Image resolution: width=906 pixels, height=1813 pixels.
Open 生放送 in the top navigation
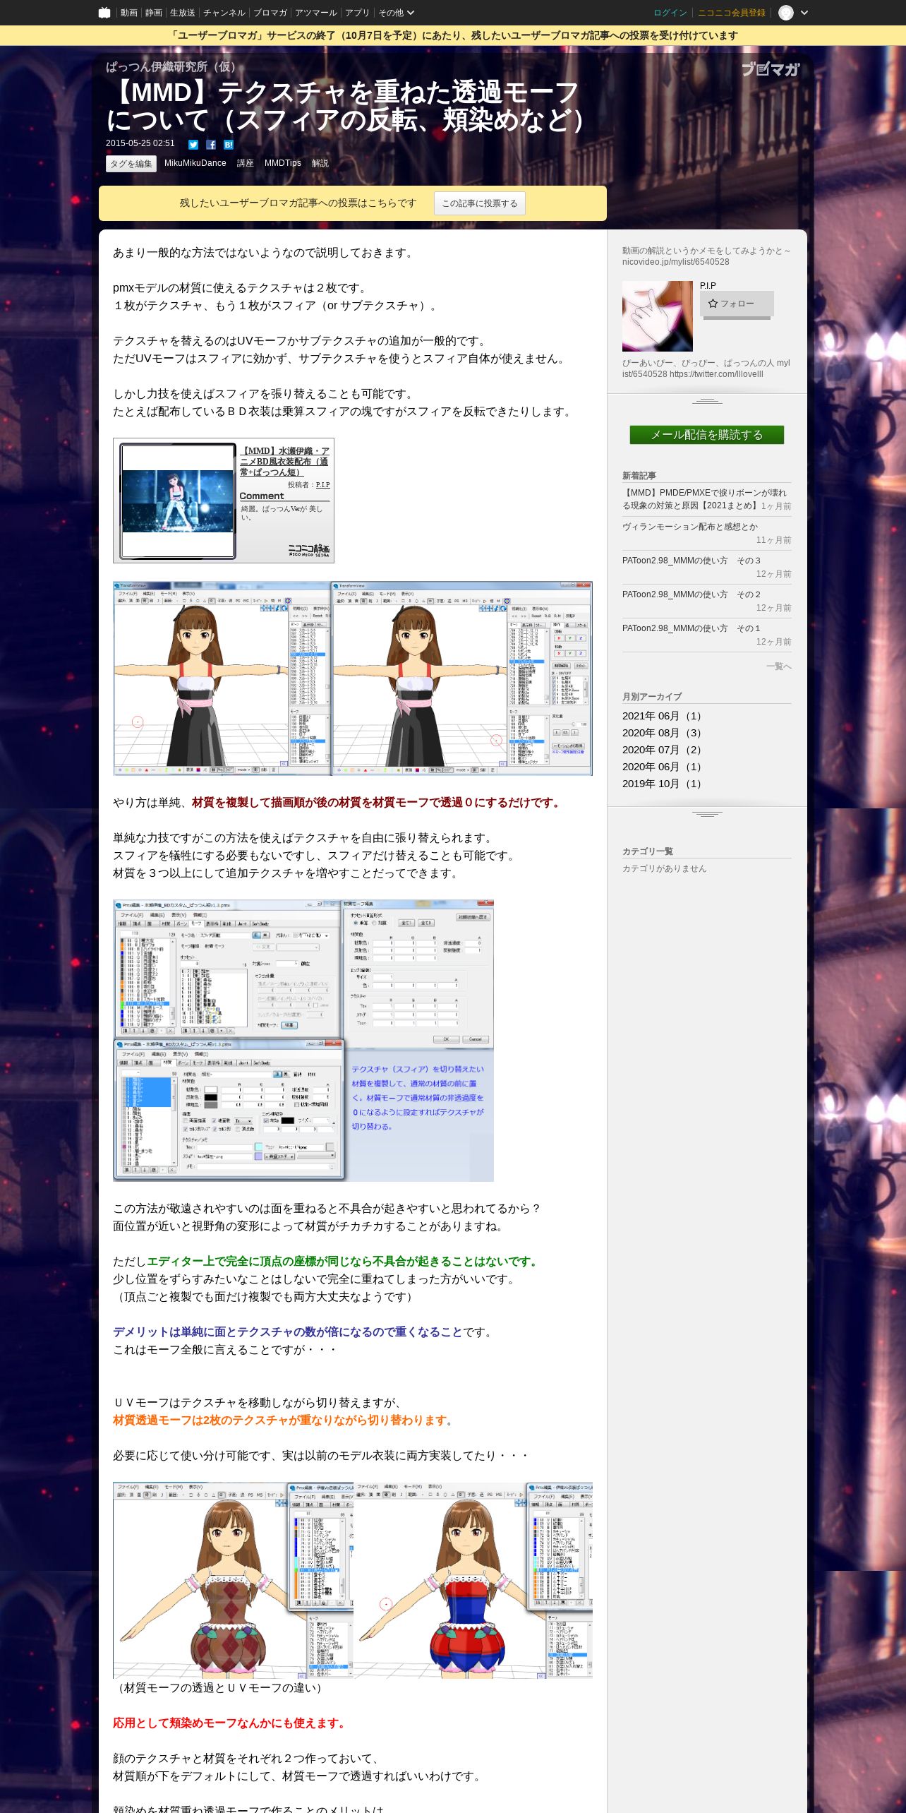coord(182,13)
